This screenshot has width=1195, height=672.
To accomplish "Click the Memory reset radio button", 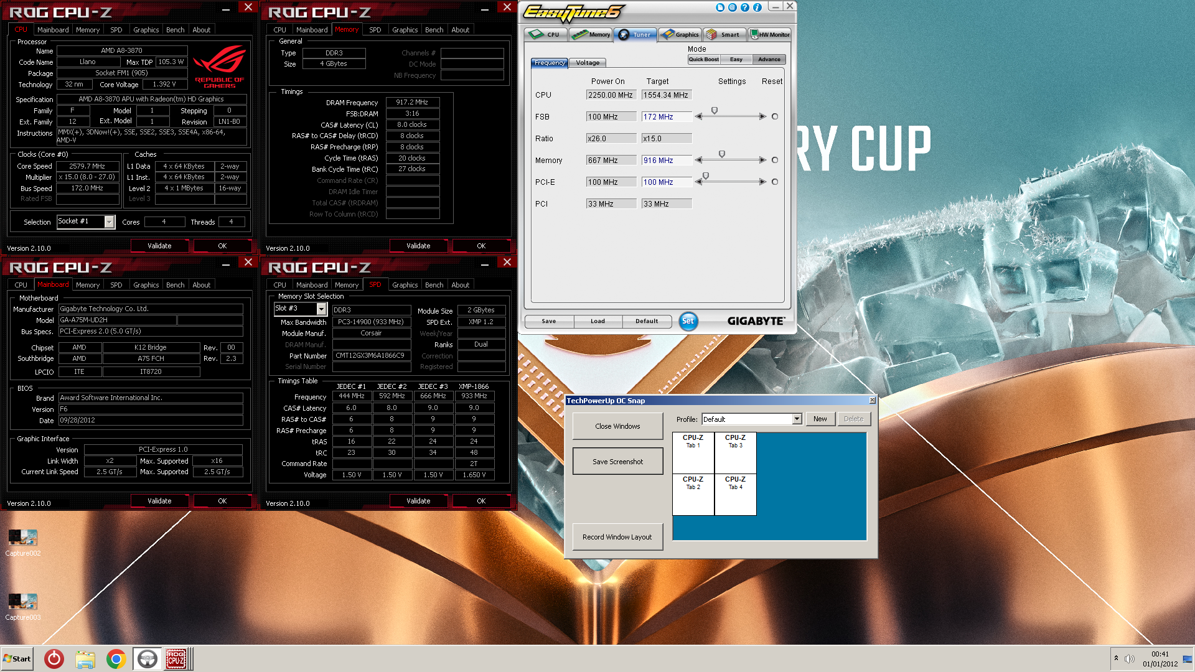I will coord(775,160).
